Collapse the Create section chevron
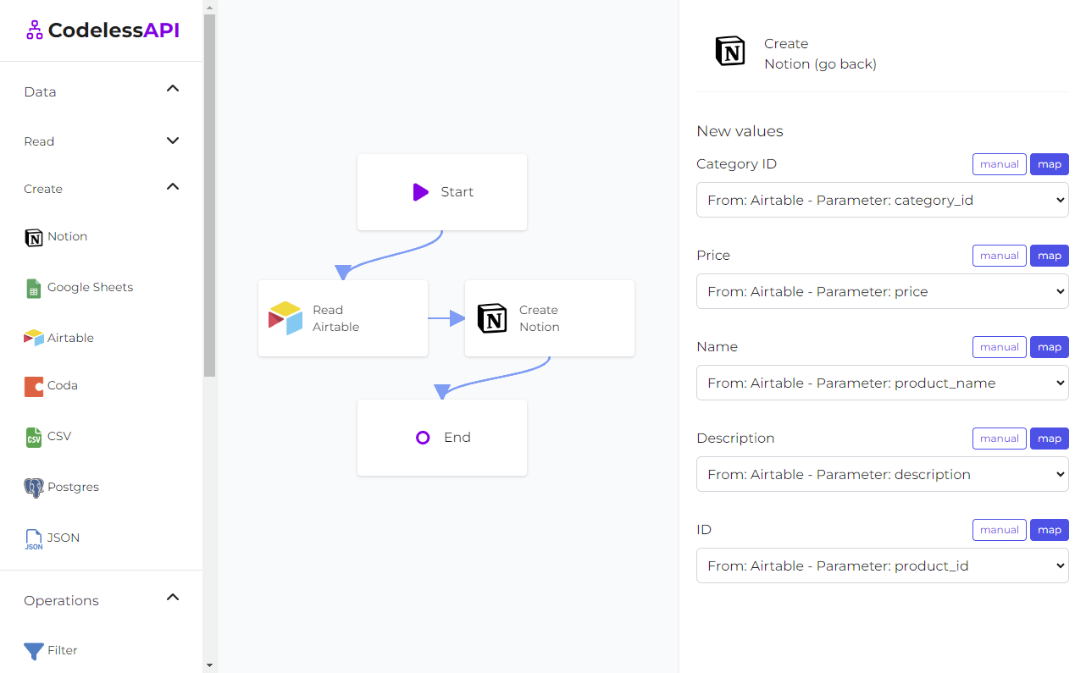 click(x=173, y=186)
